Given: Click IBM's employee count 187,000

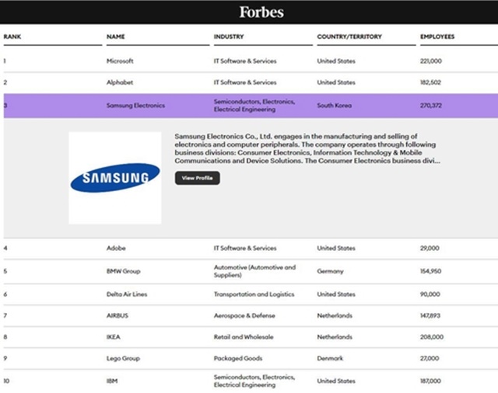Looking at the screenshot, I should (430, 381).
